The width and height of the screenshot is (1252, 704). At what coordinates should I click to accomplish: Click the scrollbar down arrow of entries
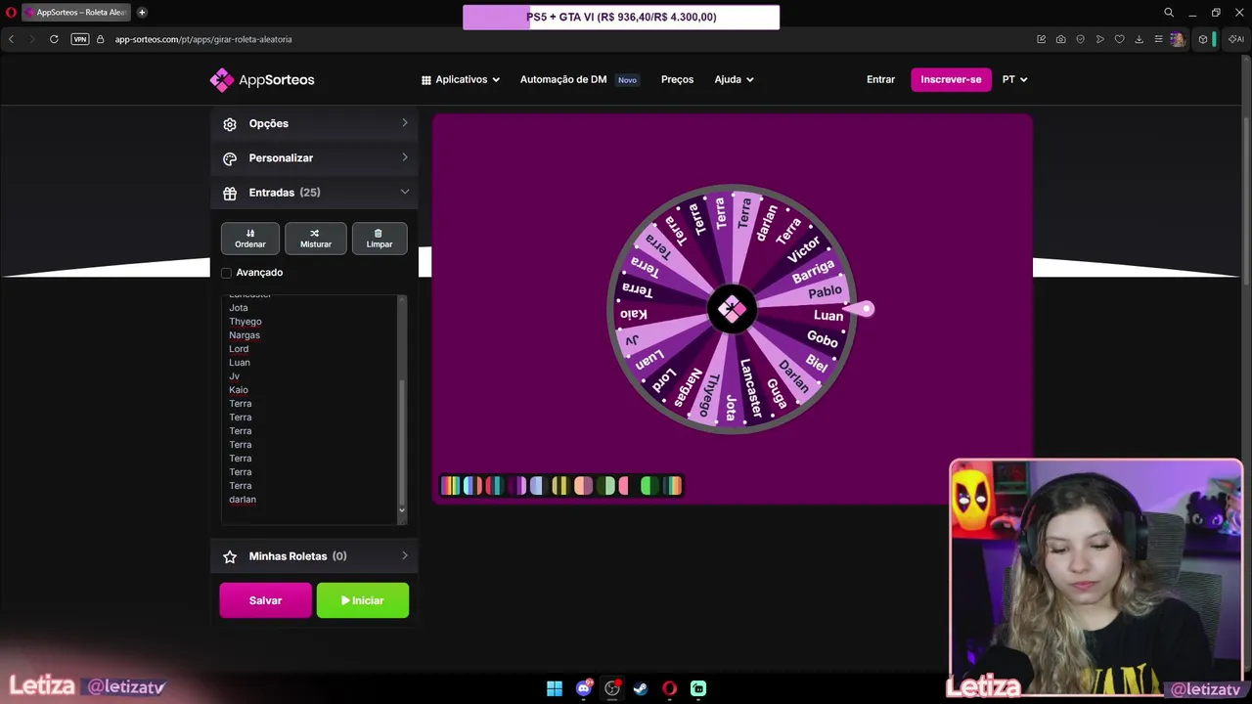click(x=401, y=510)
